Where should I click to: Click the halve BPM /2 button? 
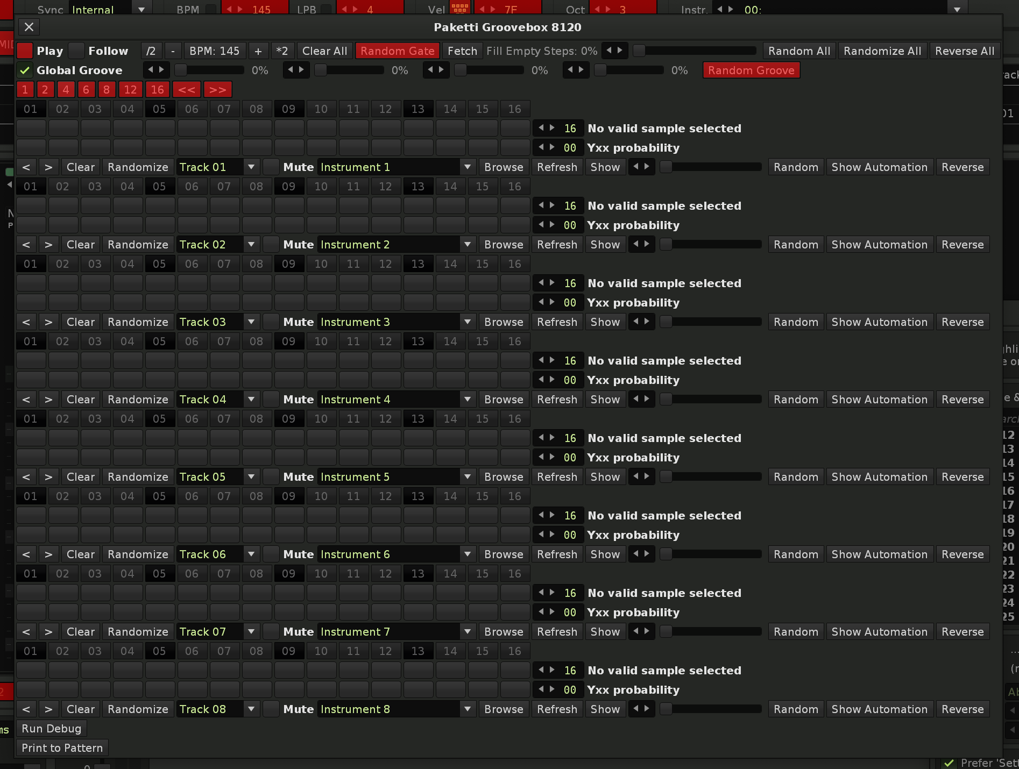151,51
